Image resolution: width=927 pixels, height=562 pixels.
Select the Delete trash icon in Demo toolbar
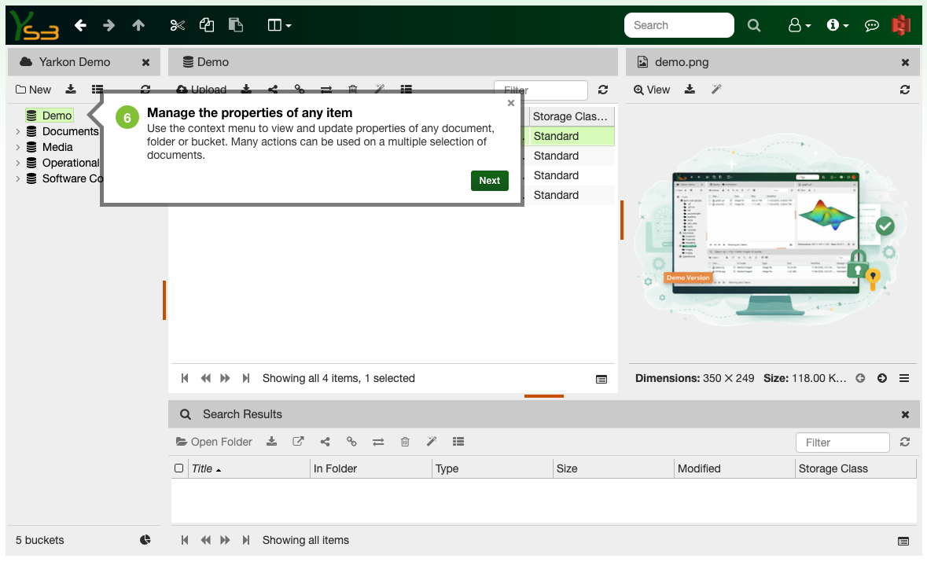(x=353, y=89)
